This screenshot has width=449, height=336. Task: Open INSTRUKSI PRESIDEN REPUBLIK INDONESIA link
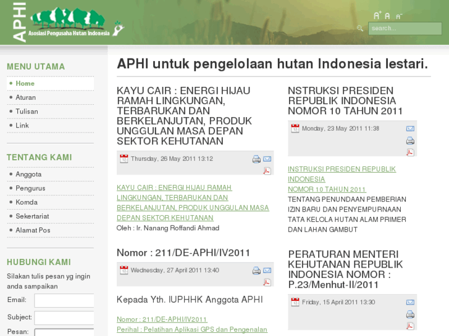tap(342, 174)
